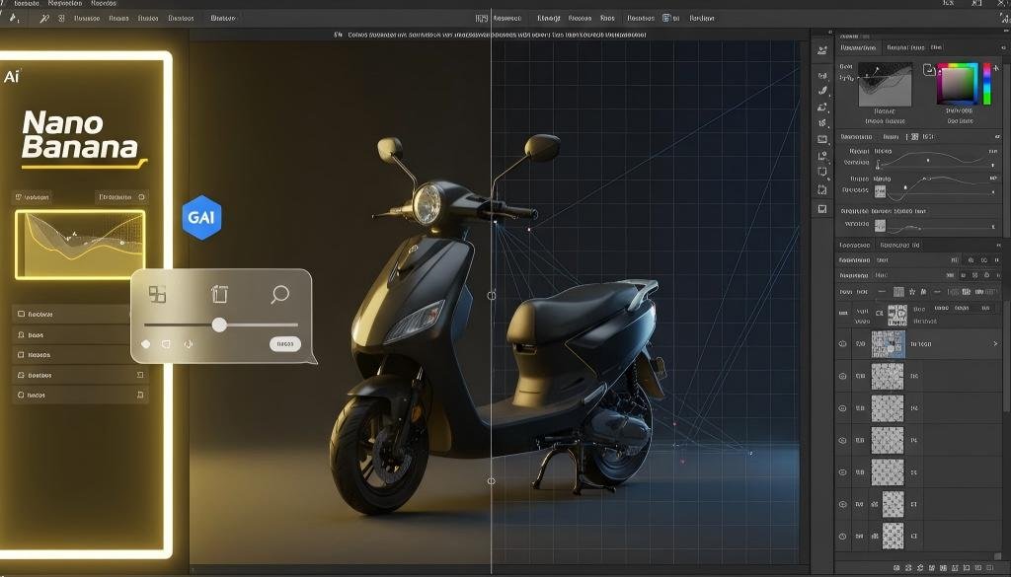1011x577 pixels.
Task: Select the thumbnail of the highlighted top layer
Action: (889, 343)
